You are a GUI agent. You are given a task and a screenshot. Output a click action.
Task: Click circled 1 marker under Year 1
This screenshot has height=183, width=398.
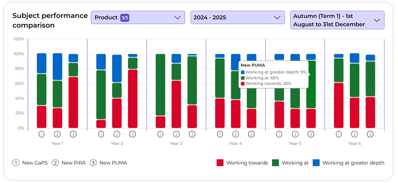pyautogui.click(x=42, y=134)
